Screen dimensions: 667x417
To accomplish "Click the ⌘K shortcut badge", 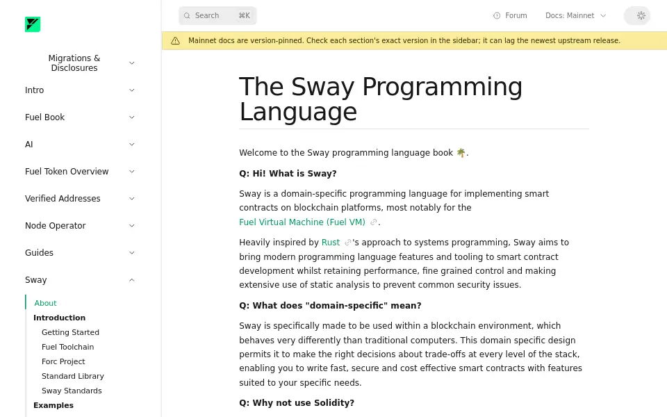I will click(x=244, y=16).
